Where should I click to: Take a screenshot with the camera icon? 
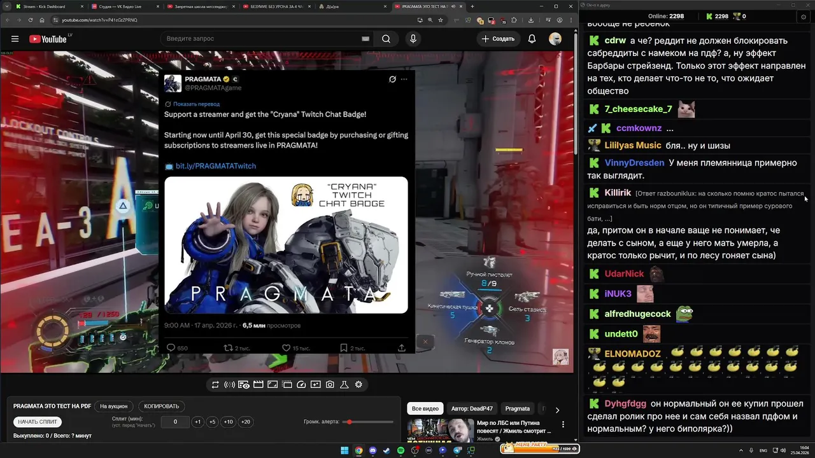[x=330, y=384]
